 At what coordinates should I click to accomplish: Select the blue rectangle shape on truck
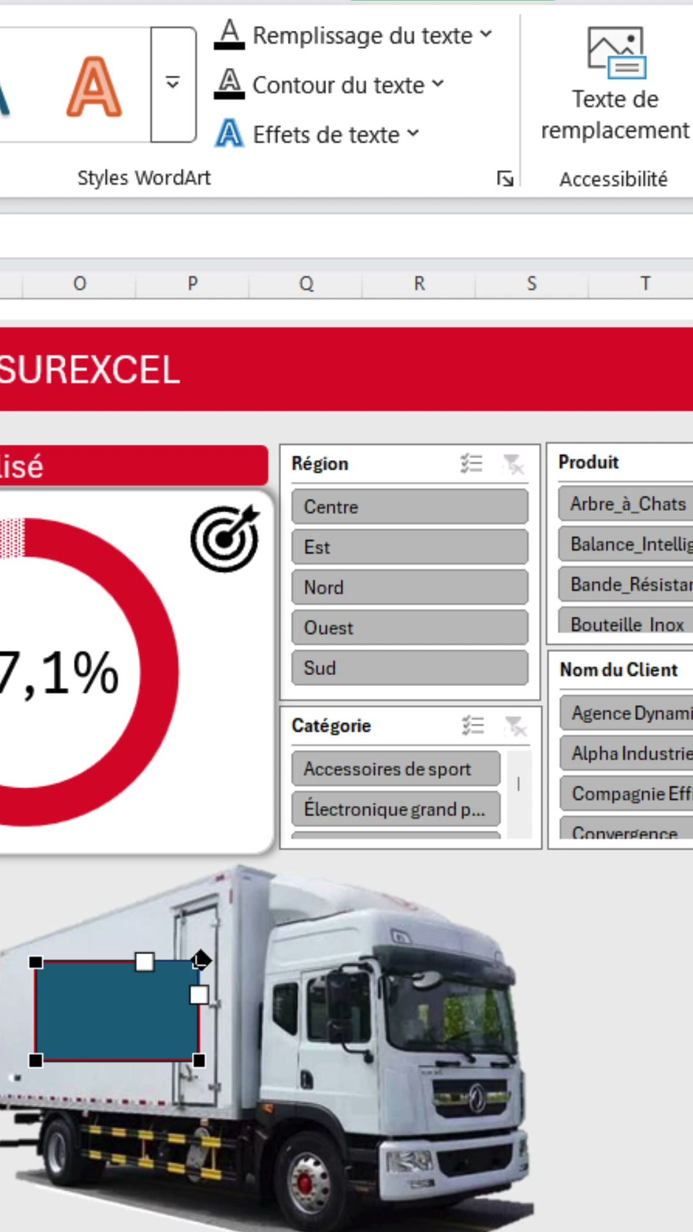(117, 1011)
